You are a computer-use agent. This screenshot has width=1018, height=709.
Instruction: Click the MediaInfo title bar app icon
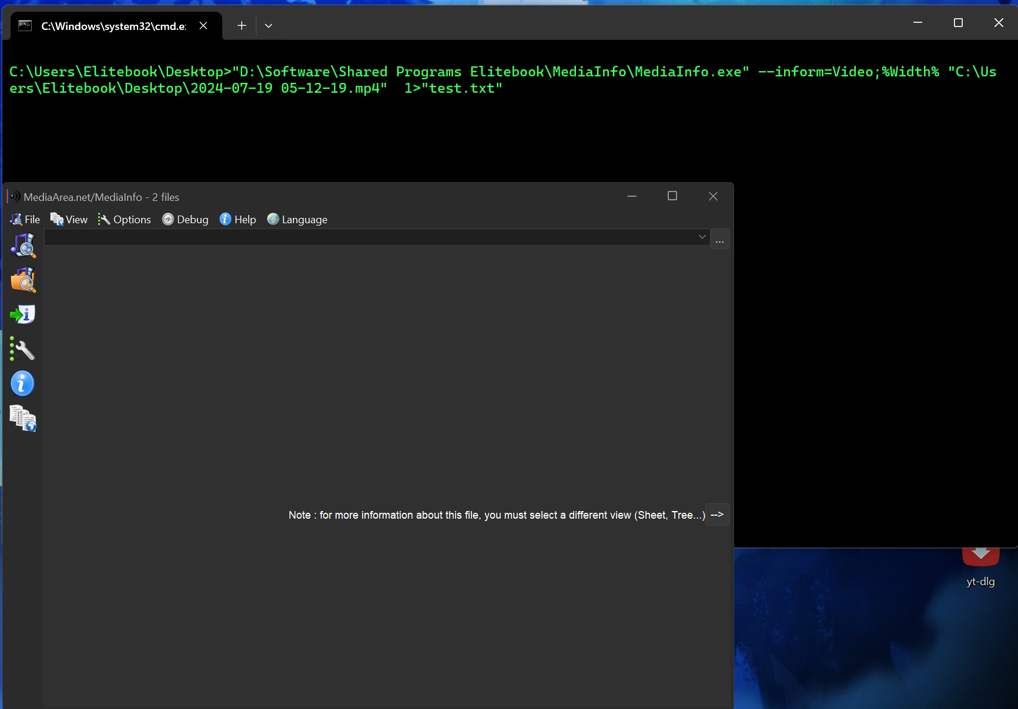tap(14, 197)
